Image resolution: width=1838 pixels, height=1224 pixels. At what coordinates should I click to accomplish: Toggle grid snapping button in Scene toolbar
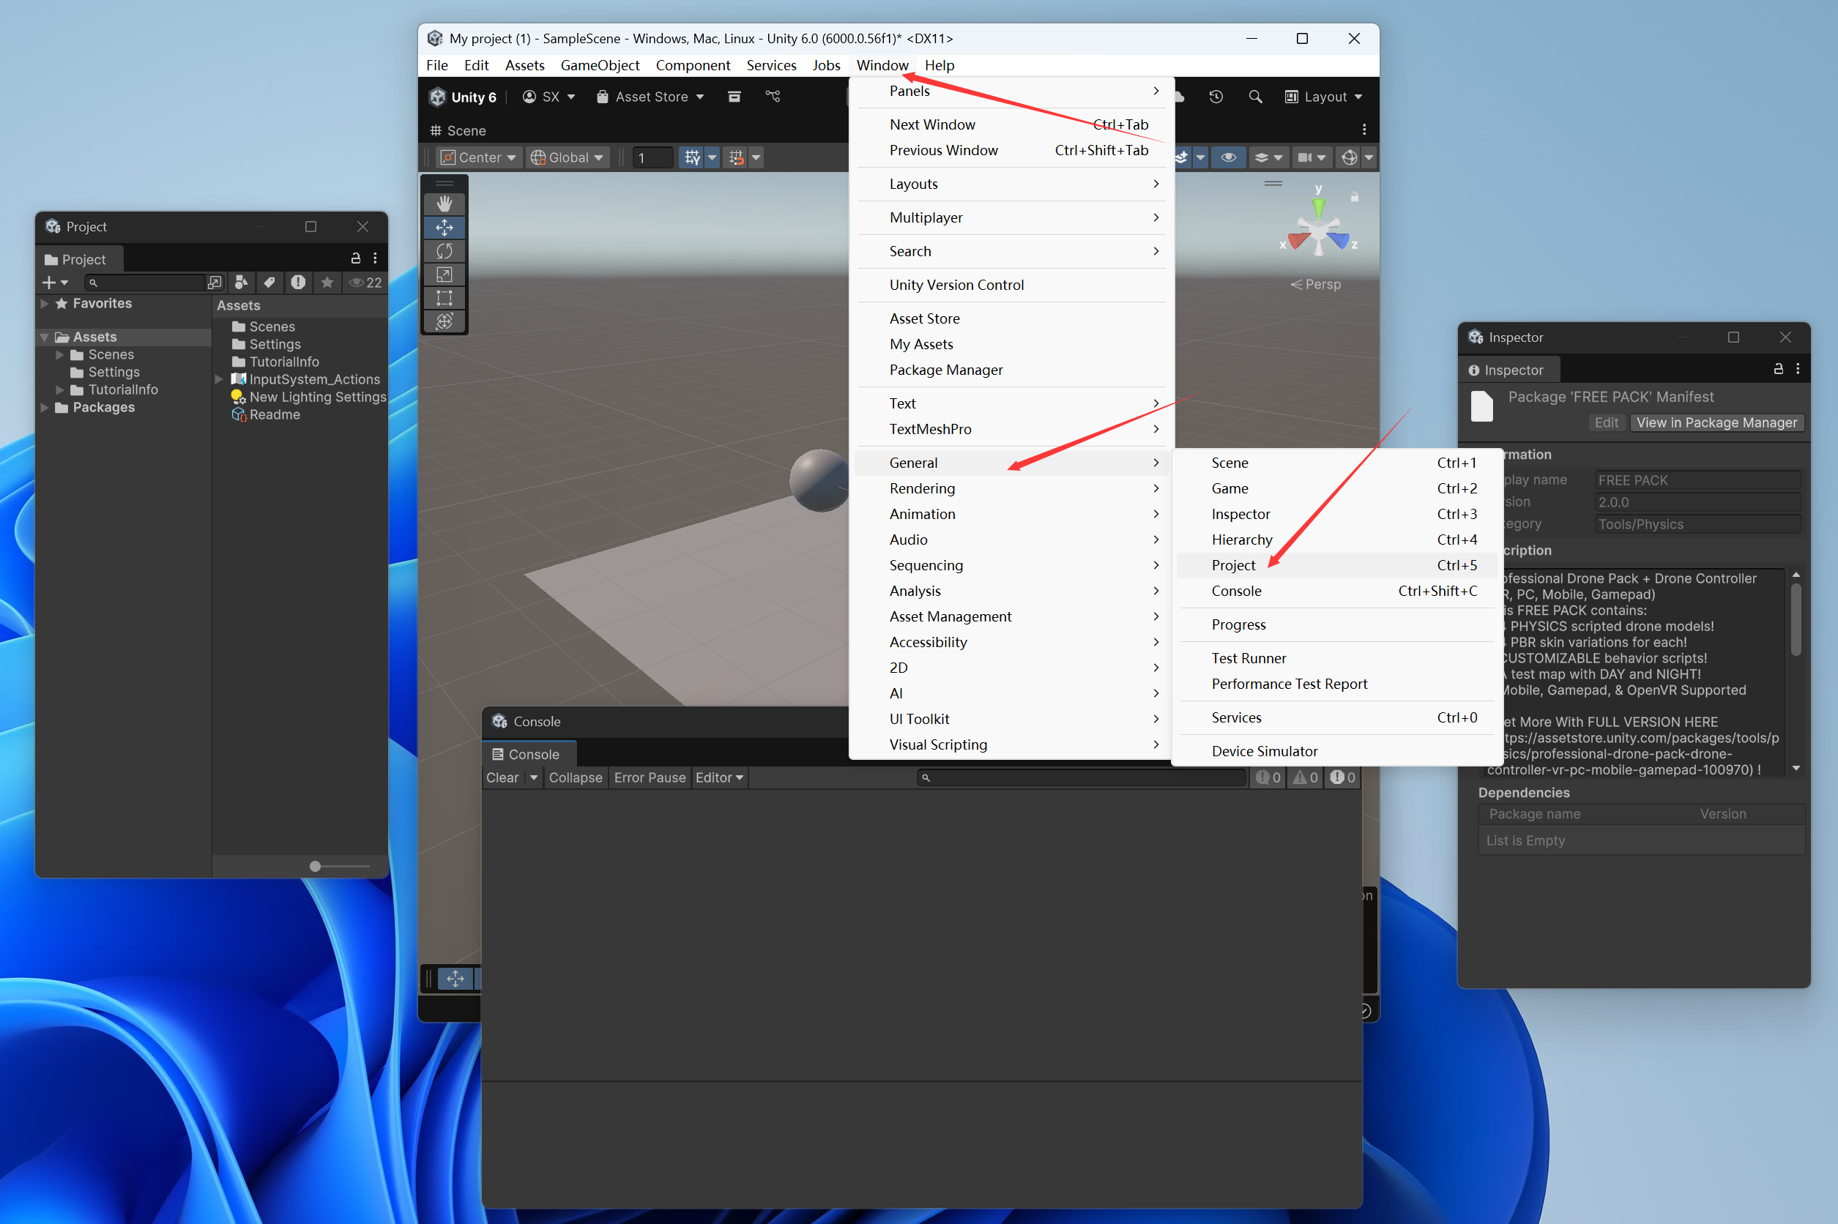tap(735, 157)
